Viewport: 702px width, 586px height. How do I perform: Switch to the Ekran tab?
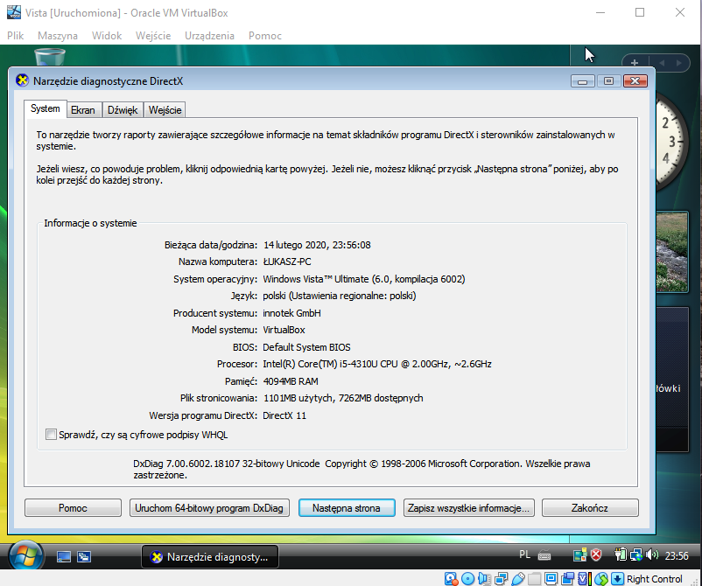point(83,110)
